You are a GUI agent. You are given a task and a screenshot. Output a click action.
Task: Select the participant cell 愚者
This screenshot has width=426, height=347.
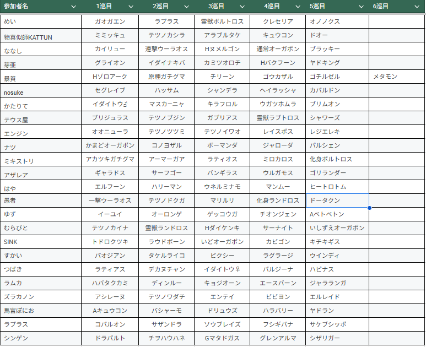pos(41,200)
